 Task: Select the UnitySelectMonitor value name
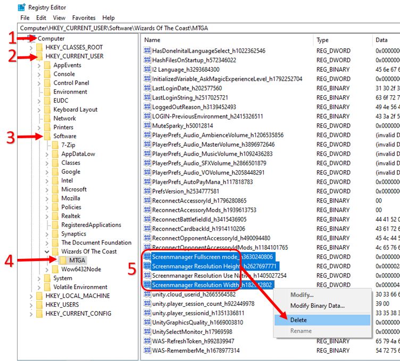[x=192, y=332]
